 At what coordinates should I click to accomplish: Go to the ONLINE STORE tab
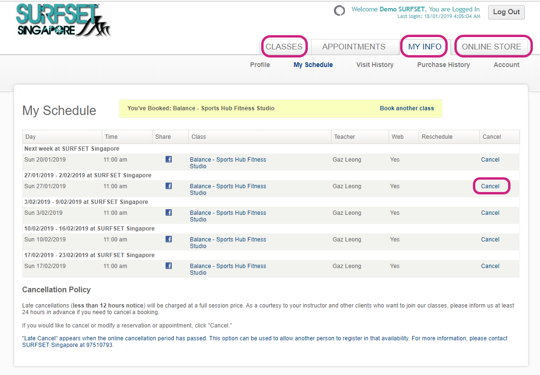pyautogui.click(x=491, y=47)
